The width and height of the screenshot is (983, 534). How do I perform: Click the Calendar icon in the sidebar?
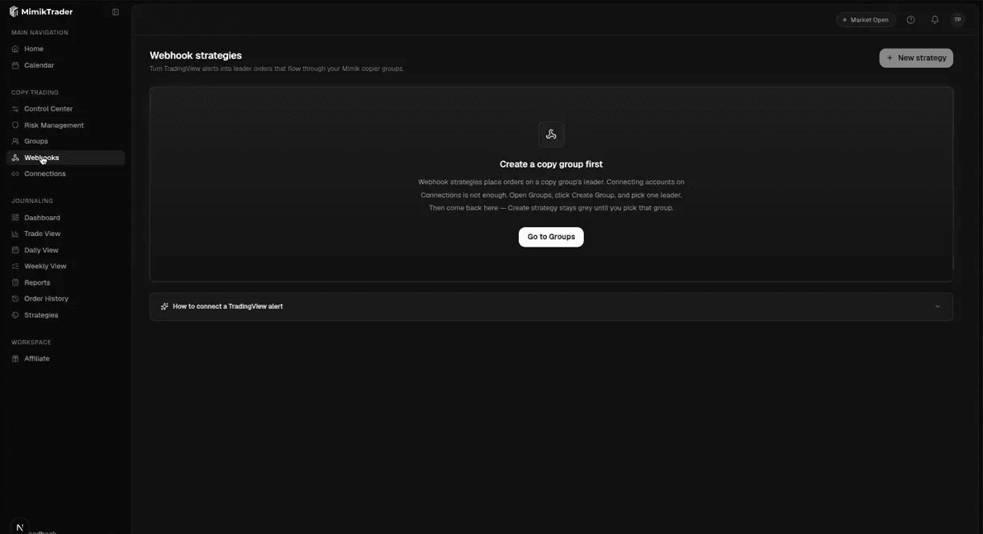15,65
